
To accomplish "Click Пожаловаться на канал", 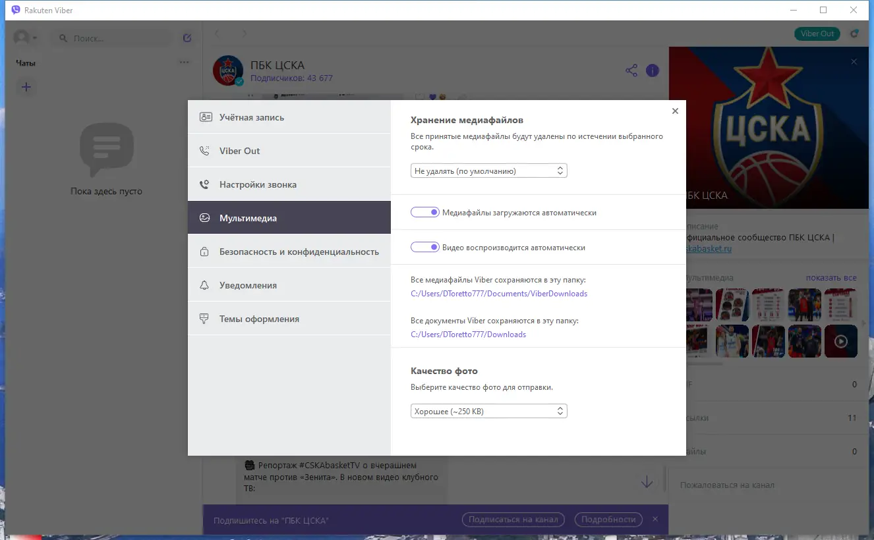I will 727,485.
